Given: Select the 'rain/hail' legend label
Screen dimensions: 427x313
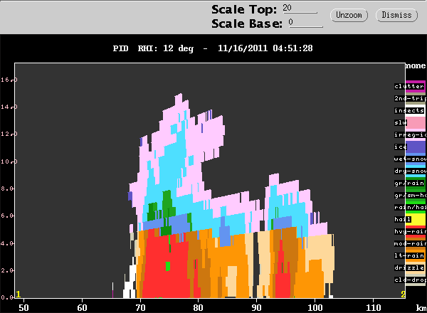Looking at the screenshot, I should point(410,207).
